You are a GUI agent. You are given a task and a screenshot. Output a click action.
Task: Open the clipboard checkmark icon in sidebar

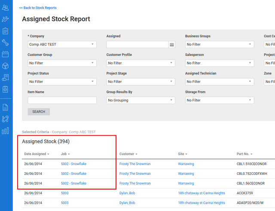coord(5,89)
